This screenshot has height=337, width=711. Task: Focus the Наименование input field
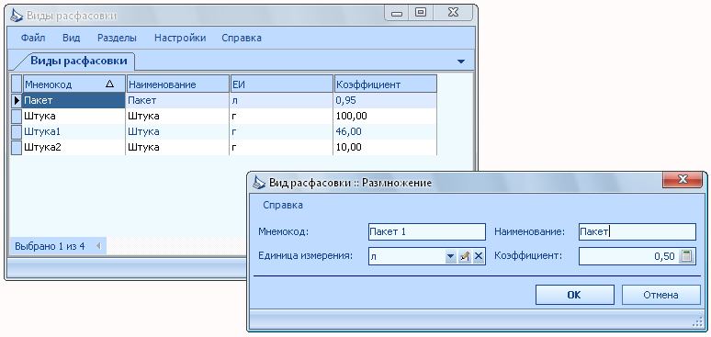[x=638, y=231]
